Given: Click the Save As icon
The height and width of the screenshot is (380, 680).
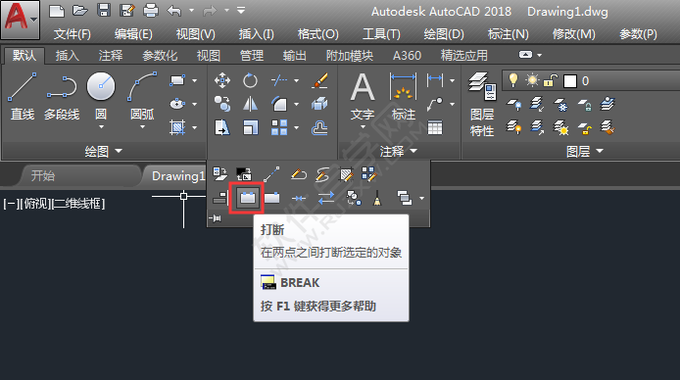Looking at the screenshot, I should (127, 11).
